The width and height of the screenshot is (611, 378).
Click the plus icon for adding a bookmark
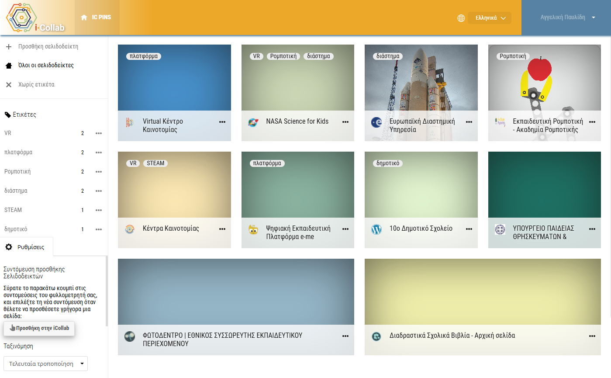8,46
